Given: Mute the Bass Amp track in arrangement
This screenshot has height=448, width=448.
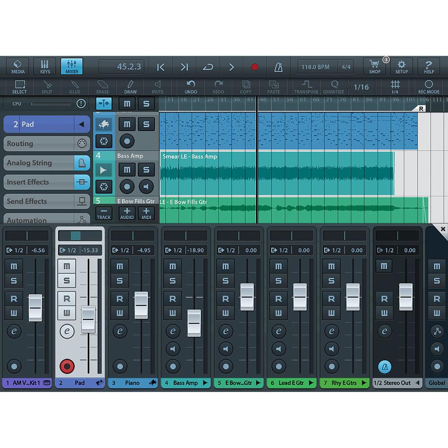Looking at the screenshot, I should coord(127,170).
